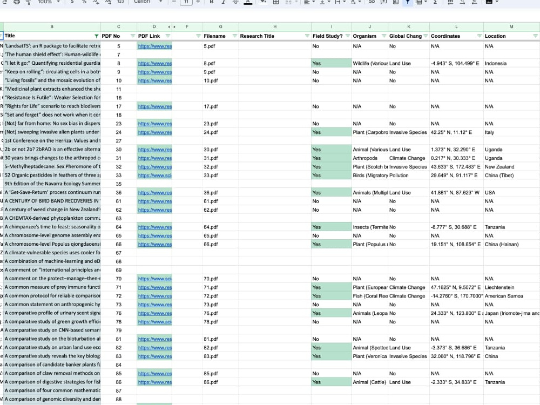Open the Research Title column filter
The image size is (540, 405).
click(307, 36)
